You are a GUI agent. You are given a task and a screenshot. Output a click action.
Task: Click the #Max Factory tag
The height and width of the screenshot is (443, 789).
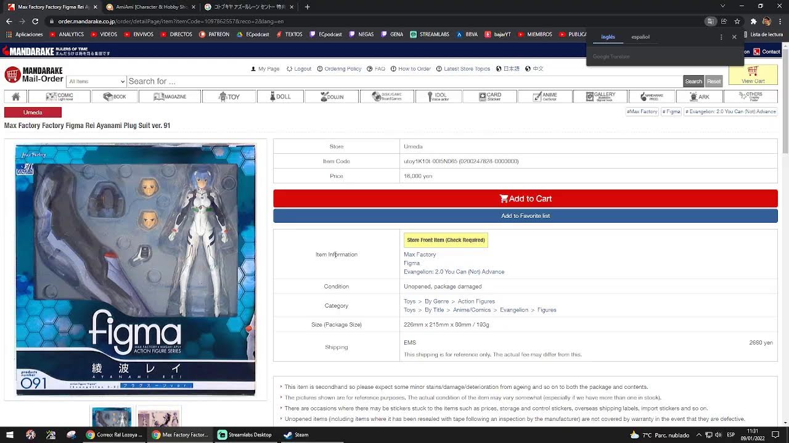coord(642,112)
